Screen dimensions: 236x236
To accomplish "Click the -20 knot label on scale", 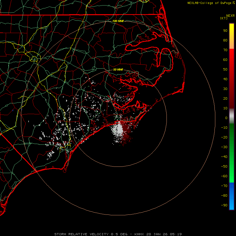I will [224, 137].
